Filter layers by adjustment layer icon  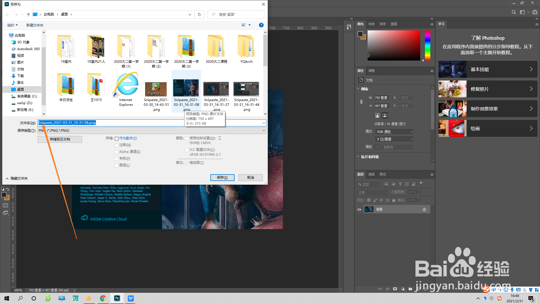coord(393,184)
